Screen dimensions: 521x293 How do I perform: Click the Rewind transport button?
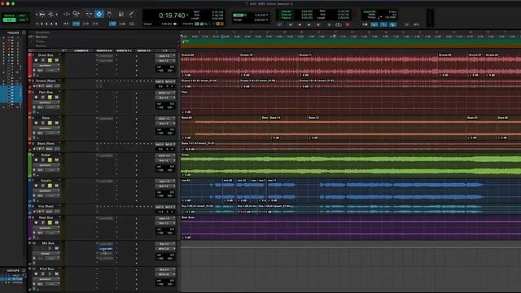pyautogui.click(x=300, y=24)
